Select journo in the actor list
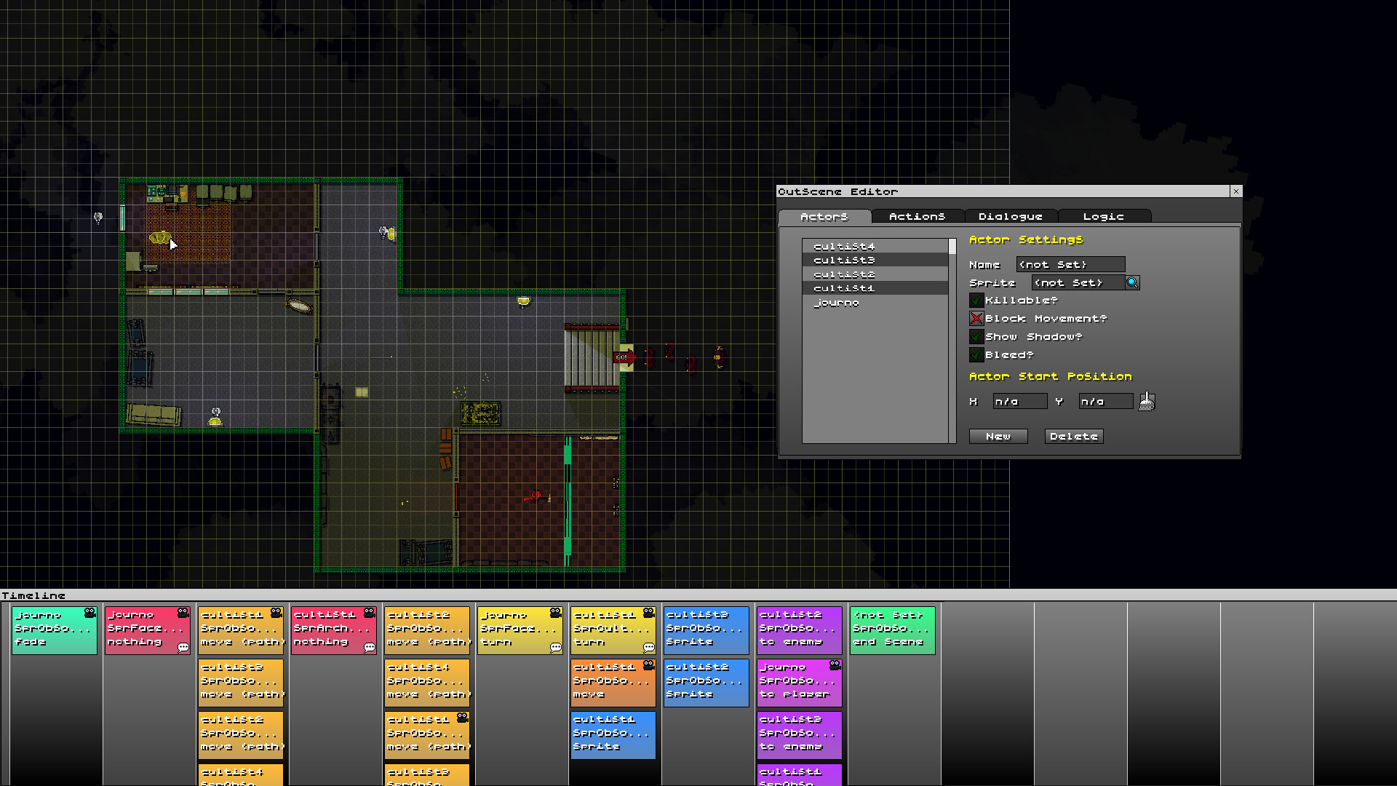Viewport: 1397px width, 786px height. [x=837, y=303]
